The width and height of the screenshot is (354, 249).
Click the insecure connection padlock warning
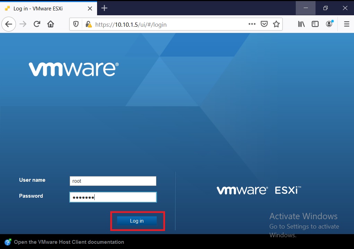pos(88,24)
